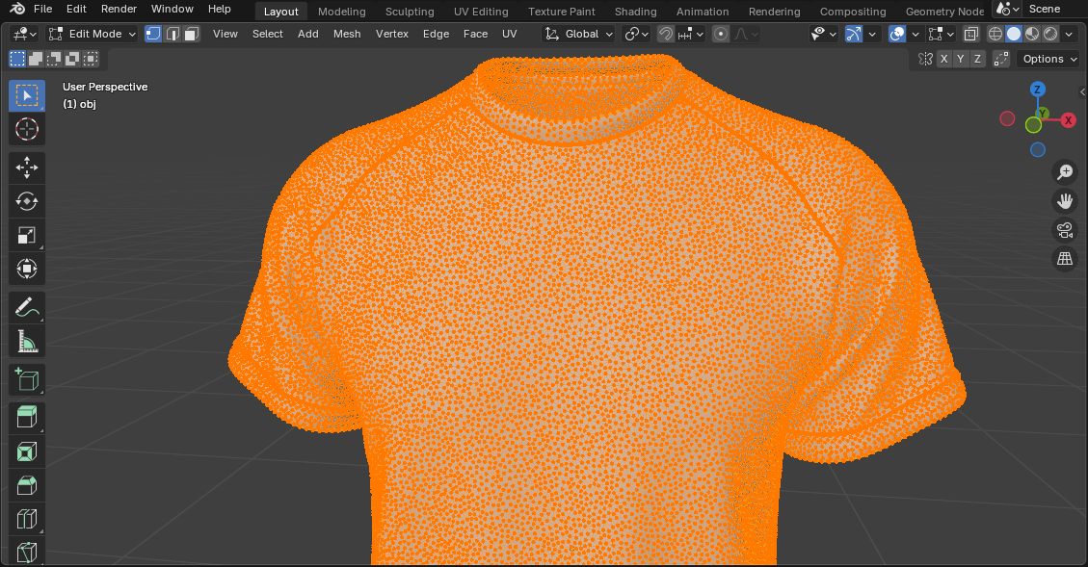
Task: Activate the Annotate tool
Action: click(x=26, y=307)
